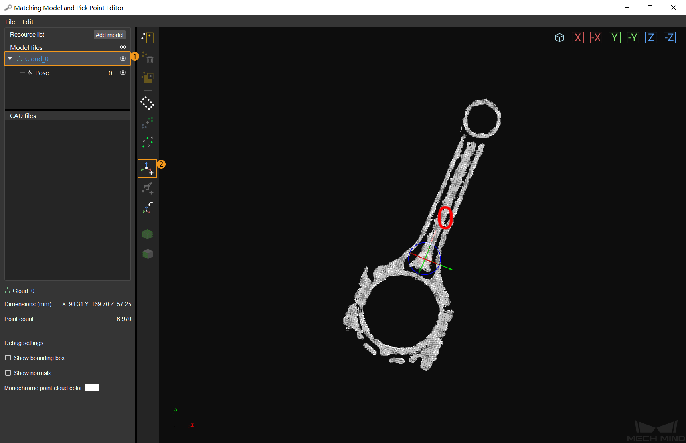Screen dimensions: 686x443
Task: Click the pose icon beside Pose
Action: tap(30, 73)
